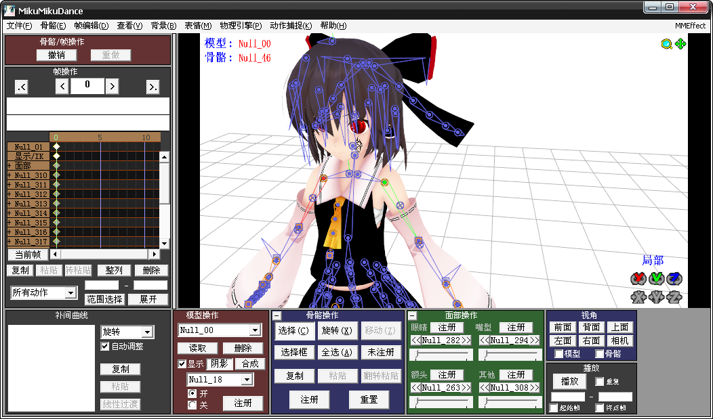
Task: Click the 撤销 undo button
Action: tap(56, 55)
